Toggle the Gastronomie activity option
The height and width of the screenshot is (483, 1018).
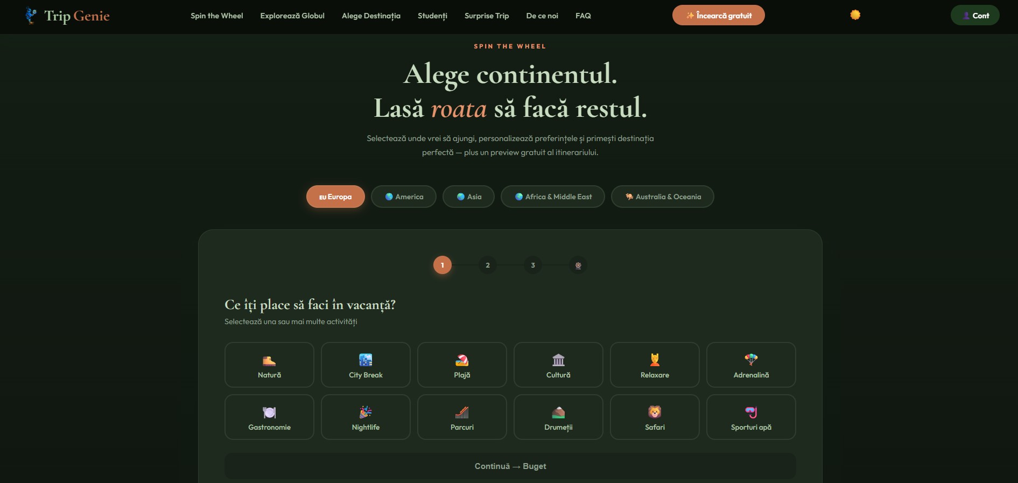(269, 417)
